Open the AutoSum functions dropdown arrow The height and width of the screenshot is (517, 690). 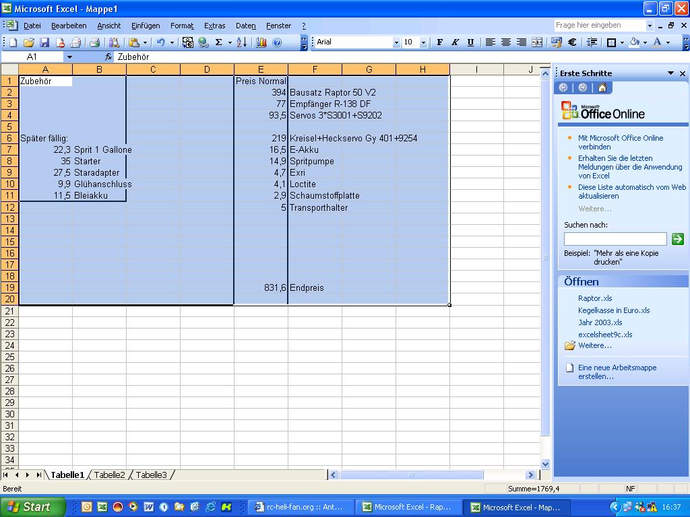229,42
